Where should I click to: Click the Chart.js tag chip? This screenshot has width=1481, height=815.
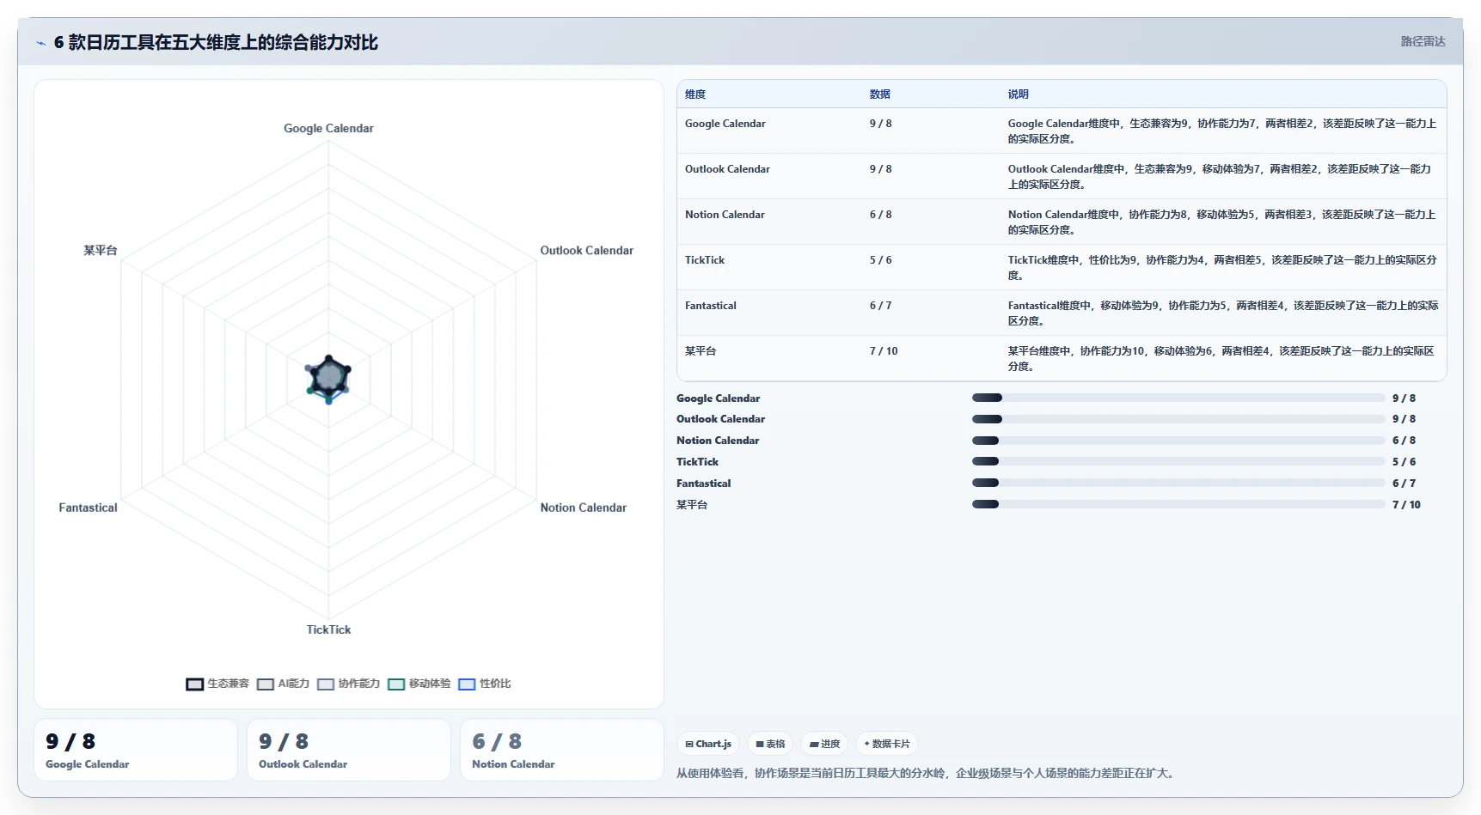click(x=708, y=744)
